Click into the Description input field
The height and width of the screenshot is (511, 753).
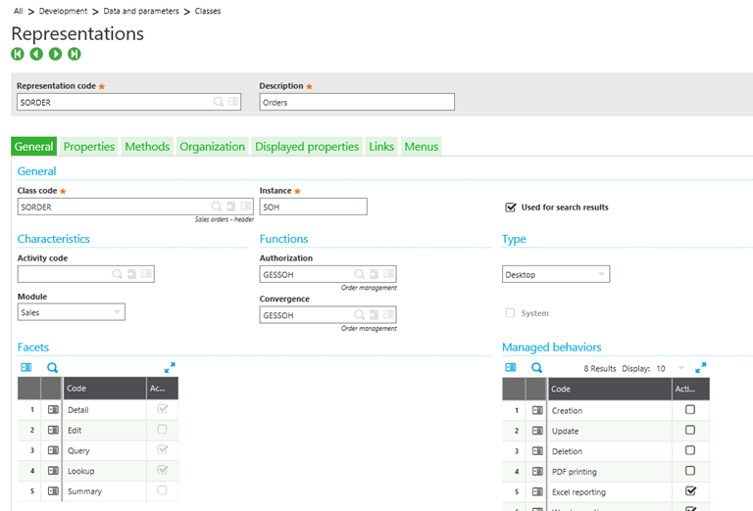(357, 102)
